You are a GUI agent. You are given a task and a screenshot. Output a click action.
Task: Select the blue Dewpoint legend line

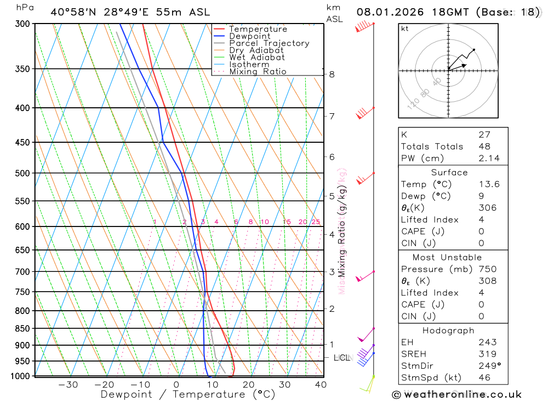point(219,36)
